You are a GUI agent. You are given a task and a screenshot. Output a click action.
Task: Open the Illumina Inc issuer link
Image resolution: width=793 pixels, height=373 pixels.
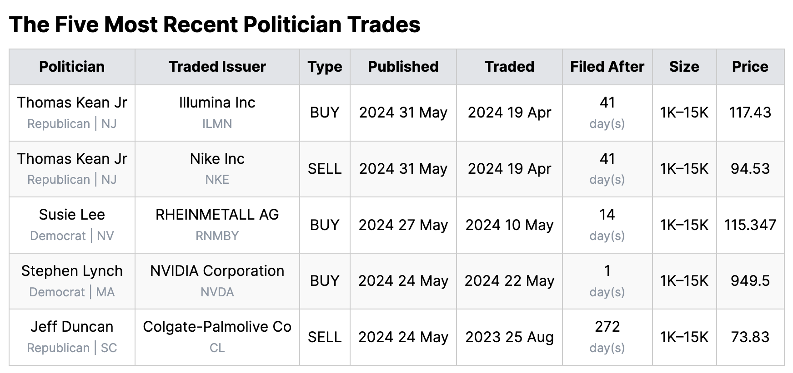(x=217, y=103)
